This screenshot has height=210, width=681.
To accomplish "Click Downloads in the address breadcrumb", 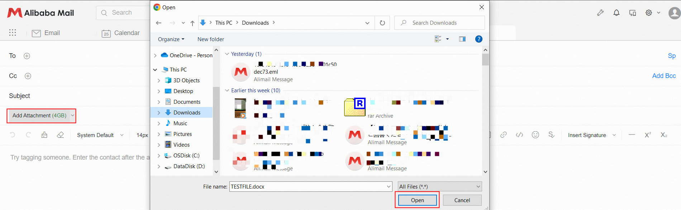I will coord(255,23).
